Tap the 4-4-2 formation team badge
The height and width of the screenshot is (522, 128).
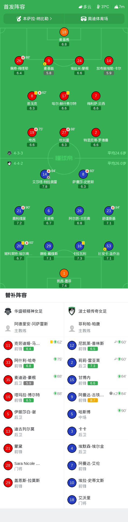[9, 163]
